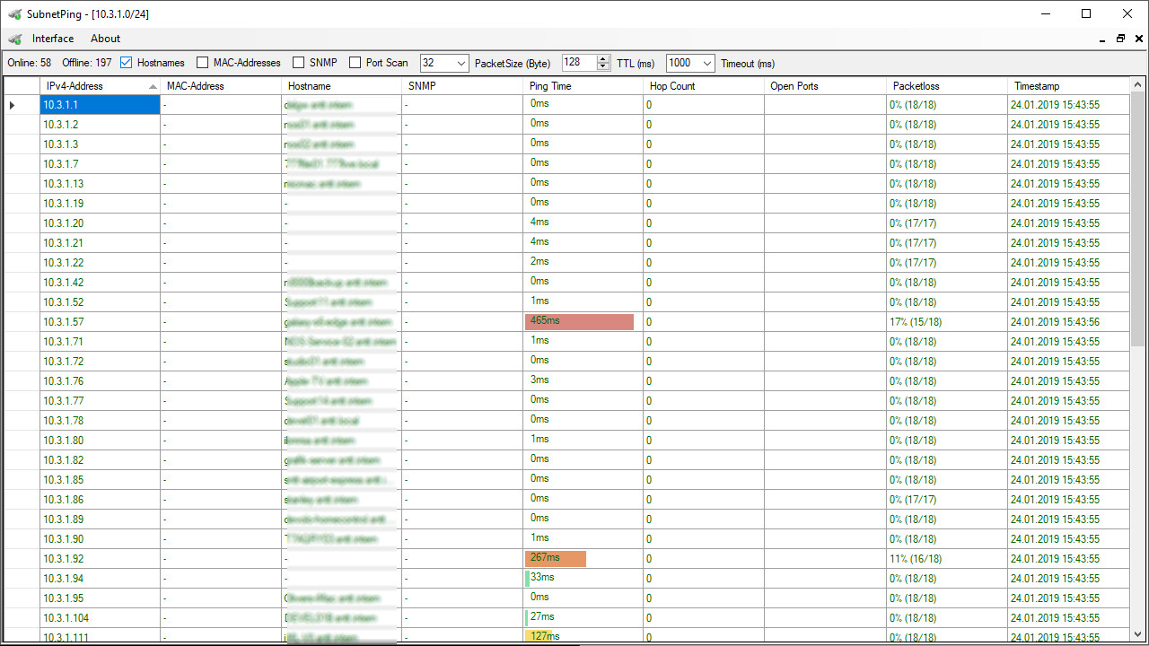Screen dimensions: 1149x646
Task: Restore the inner child window
Action: [1120, 39]
